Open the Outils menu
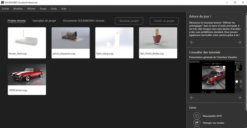The height and width of the screenshot is (128, 247). tap(54, 9)
